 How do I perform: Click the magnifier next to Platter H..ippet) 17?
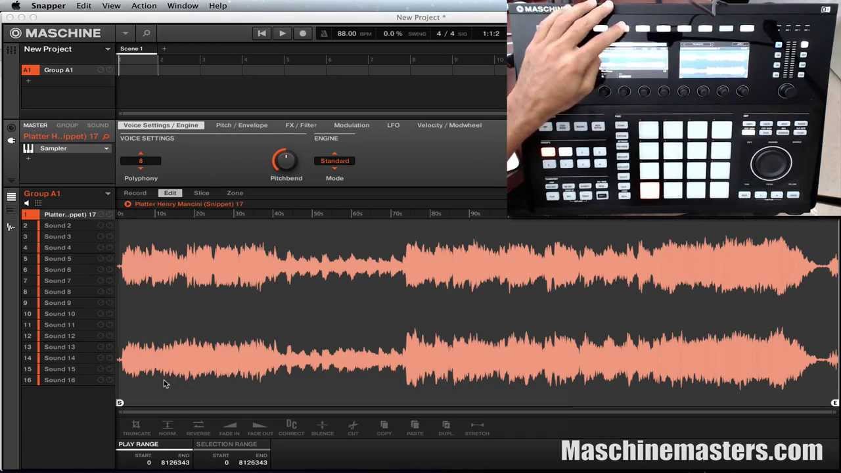106,137
